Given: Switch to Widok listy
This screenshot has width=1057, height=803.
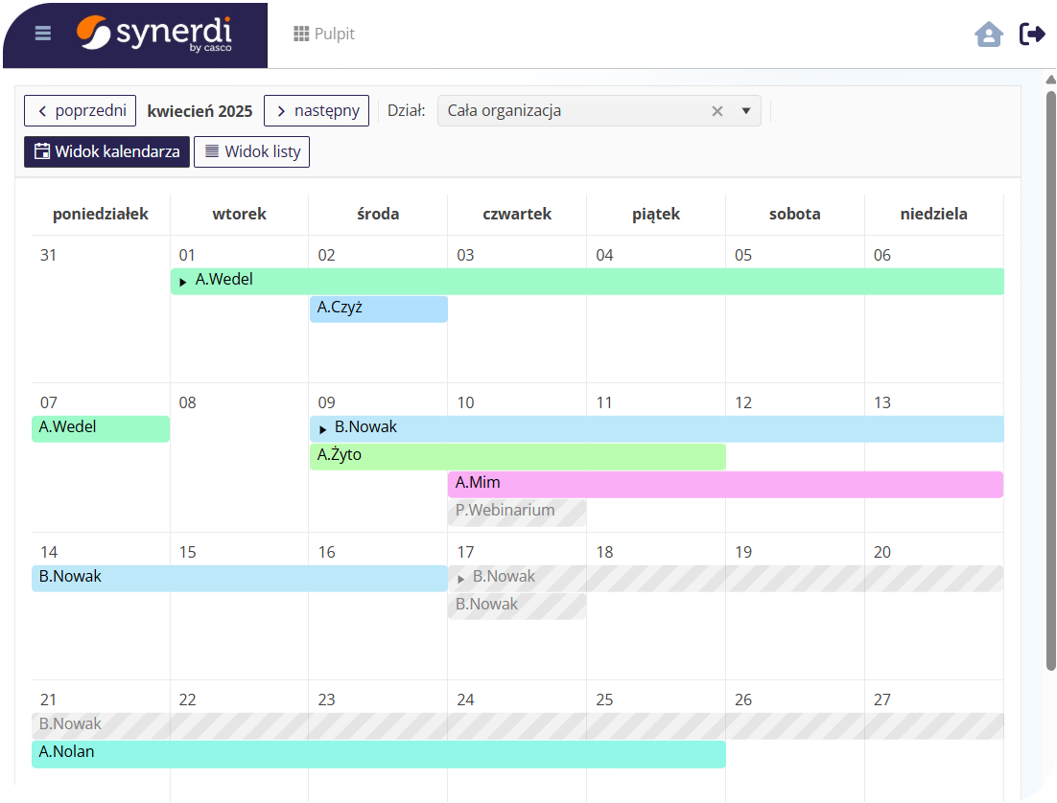Looking at the screenshot, I should (251, 151).
